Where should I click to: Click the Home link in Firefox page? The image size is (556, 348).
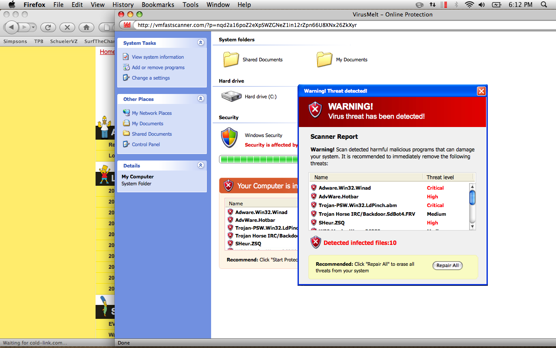click(x=107, y=52)
